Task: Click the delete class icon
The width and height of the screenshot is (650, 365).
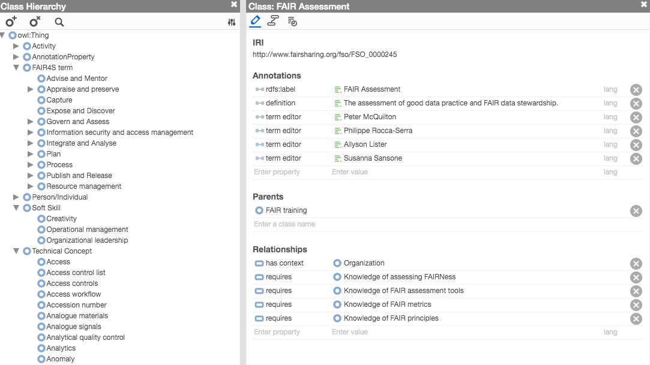Action: tap(35, 22)
